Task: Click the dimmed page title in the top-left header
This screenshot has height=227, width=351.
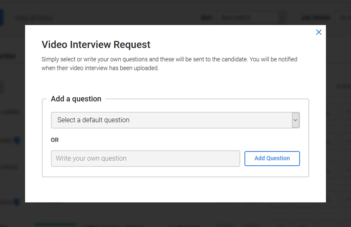Action: pyautogui.click(x=34, y=18)
